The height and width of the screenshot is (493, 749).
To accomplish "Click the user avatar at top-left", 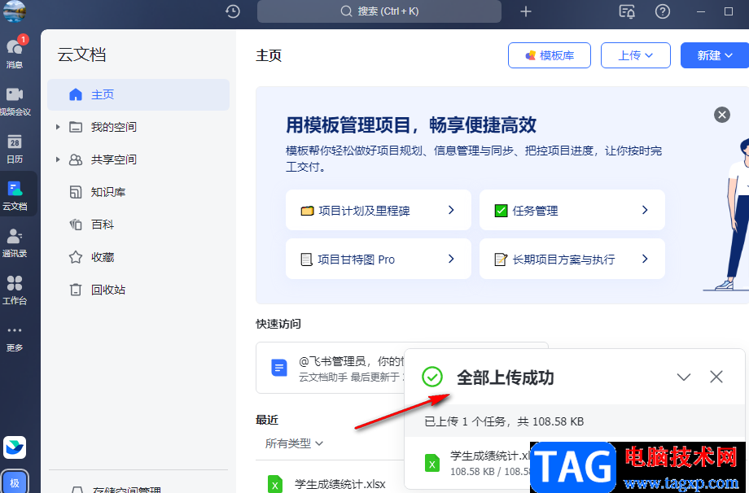I will coord(15,11).
